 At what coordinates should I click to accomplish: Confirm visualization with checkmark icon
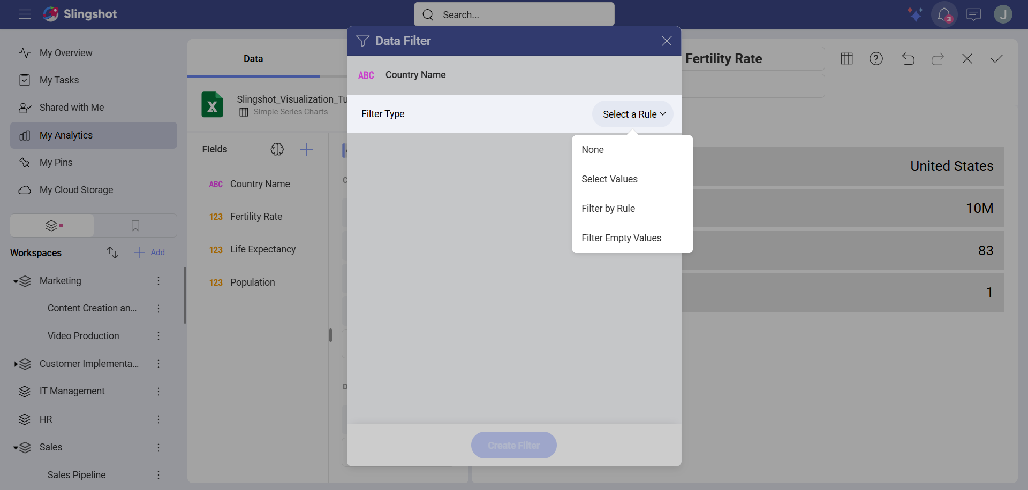click(x=996, y=59)
